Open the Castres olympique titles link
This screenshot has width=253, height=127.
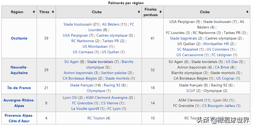[x=112, y=36]
